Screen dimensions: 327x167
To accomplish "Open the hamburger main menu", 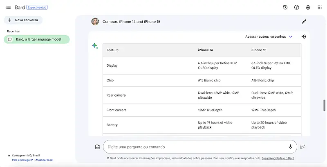I will pos(8,7).
